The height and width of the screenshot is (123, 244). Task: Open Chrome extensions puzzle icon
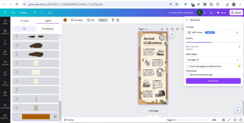click(x=218, y=4)
